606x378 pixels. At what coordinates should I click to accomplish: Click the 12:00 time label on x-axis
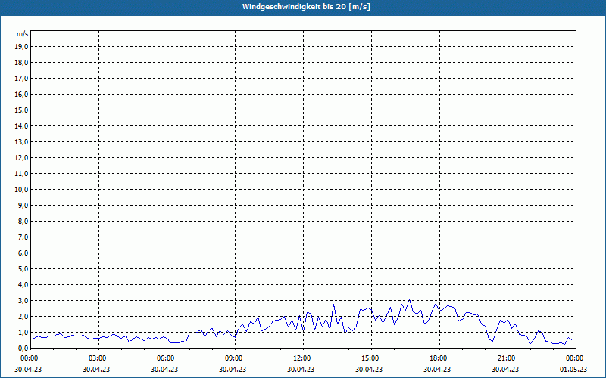coord(302,358)
